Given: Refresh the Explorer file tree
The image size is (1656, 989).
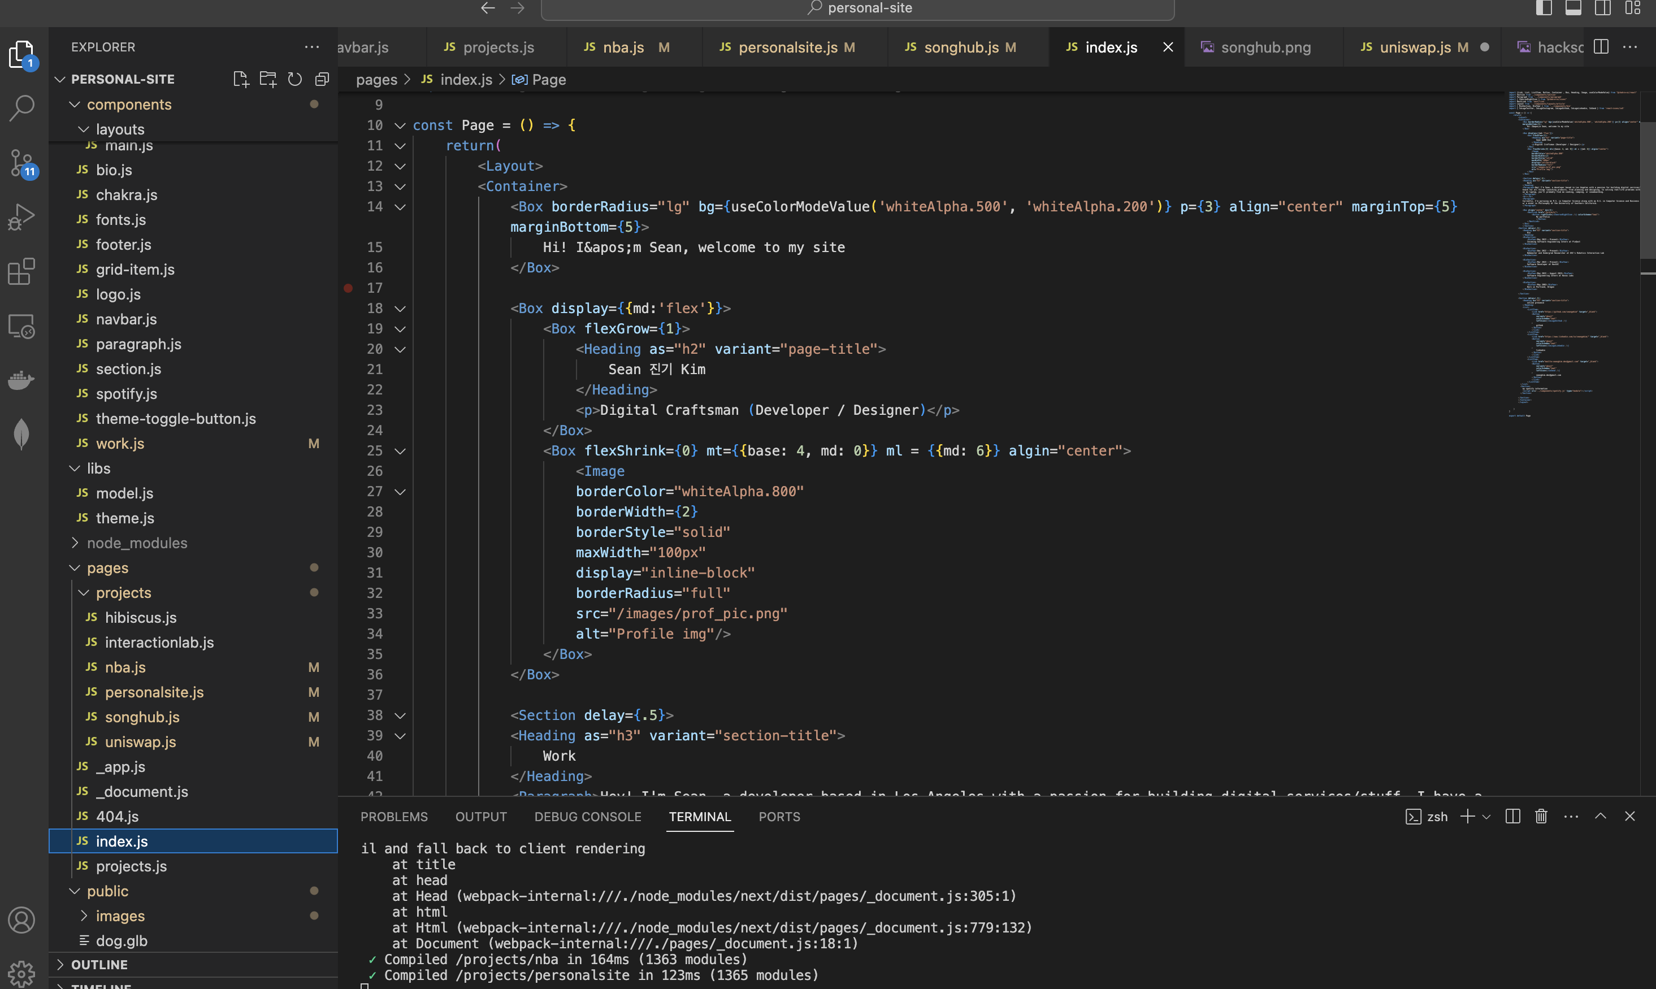Looking at the screenshot, I should click(x=294, y=79).
